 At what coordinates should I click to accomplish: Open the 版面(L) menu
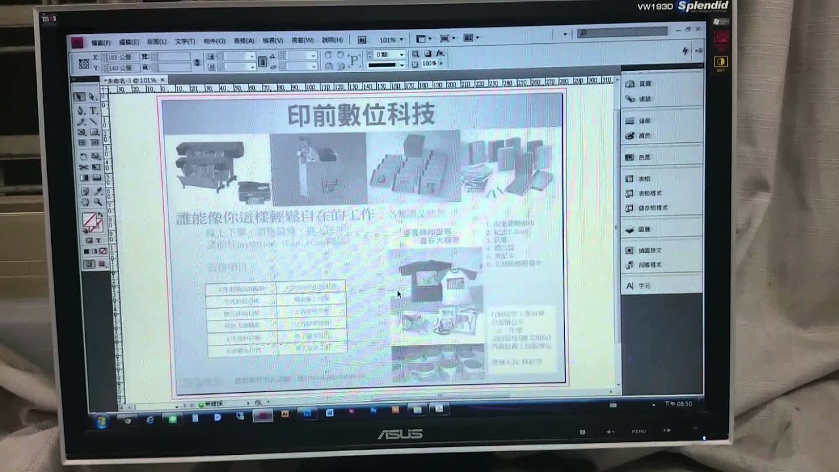pyautogui.click(x=157, y=41)
